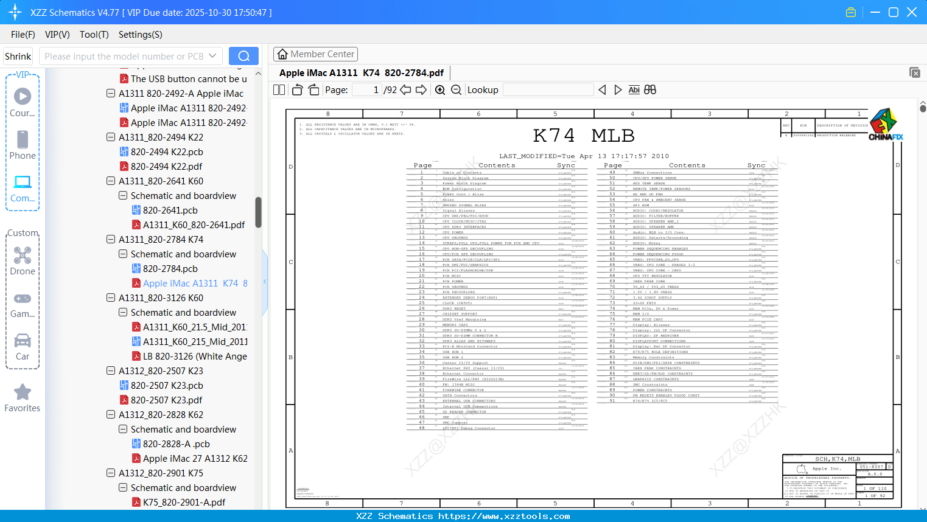This screenshot has height=522, width=927.
Task: Open 820-2494 K22.pcb
Action: pos(167,152)
